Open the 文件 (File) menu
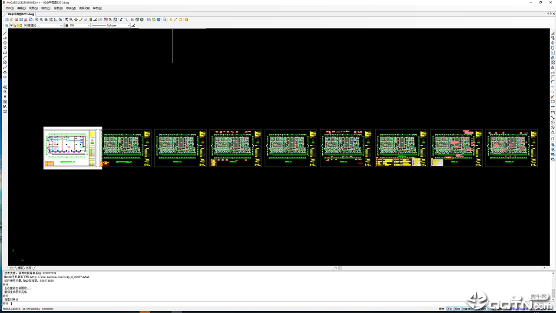The image size is (556, 313). 9,8
